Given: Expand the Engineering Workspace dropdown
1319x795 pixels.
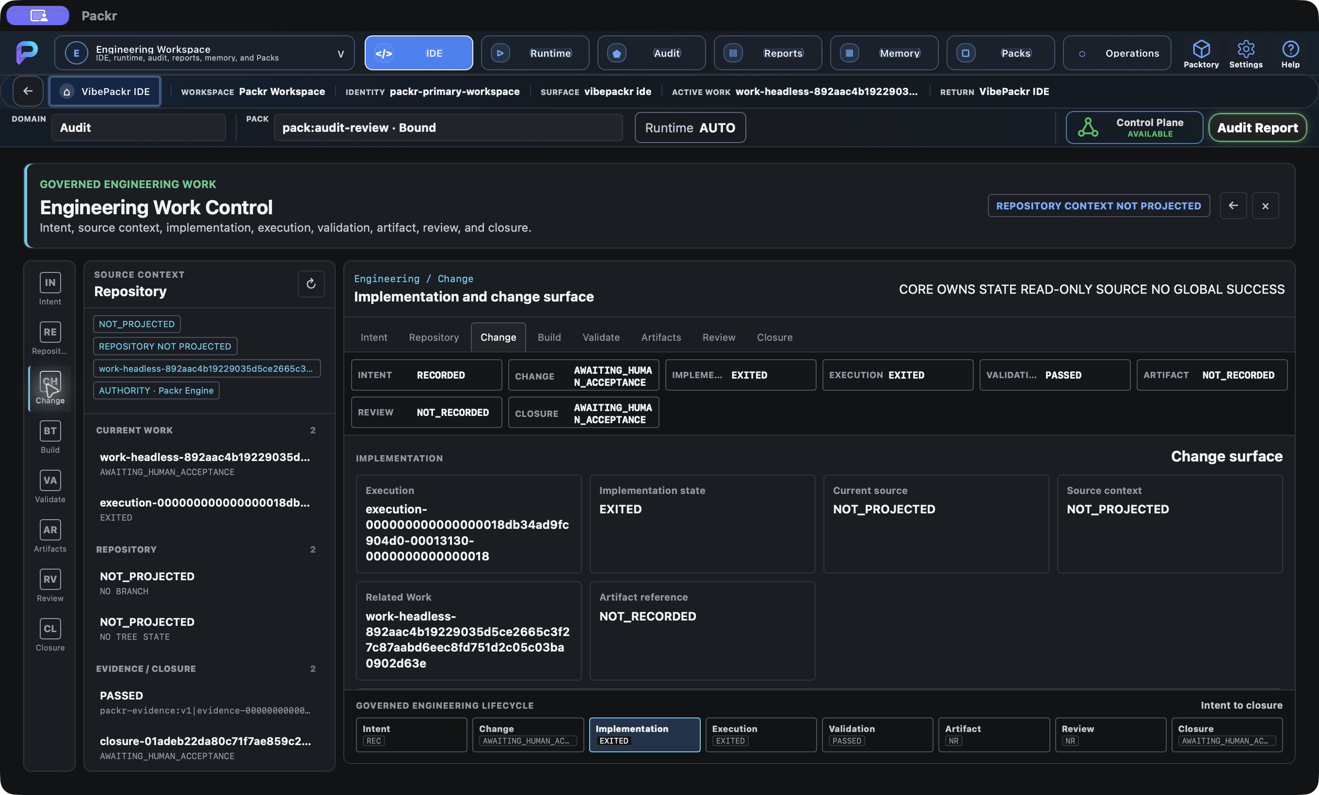Looking at the screenshot, I should point(205,53).
